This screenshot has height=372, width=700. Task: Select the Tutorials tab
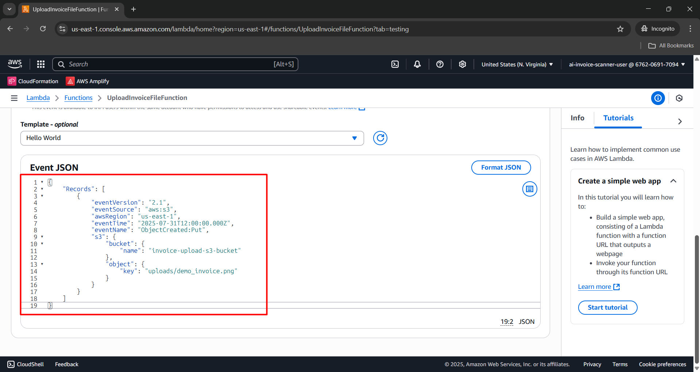(x=618, y=118)
